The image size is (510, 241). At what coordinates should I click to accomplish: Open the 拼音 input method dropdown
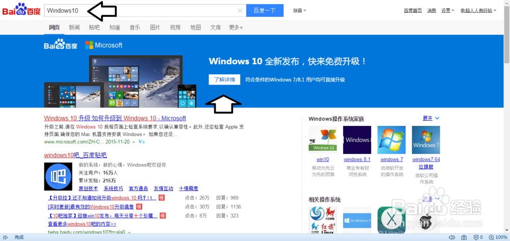299,10
